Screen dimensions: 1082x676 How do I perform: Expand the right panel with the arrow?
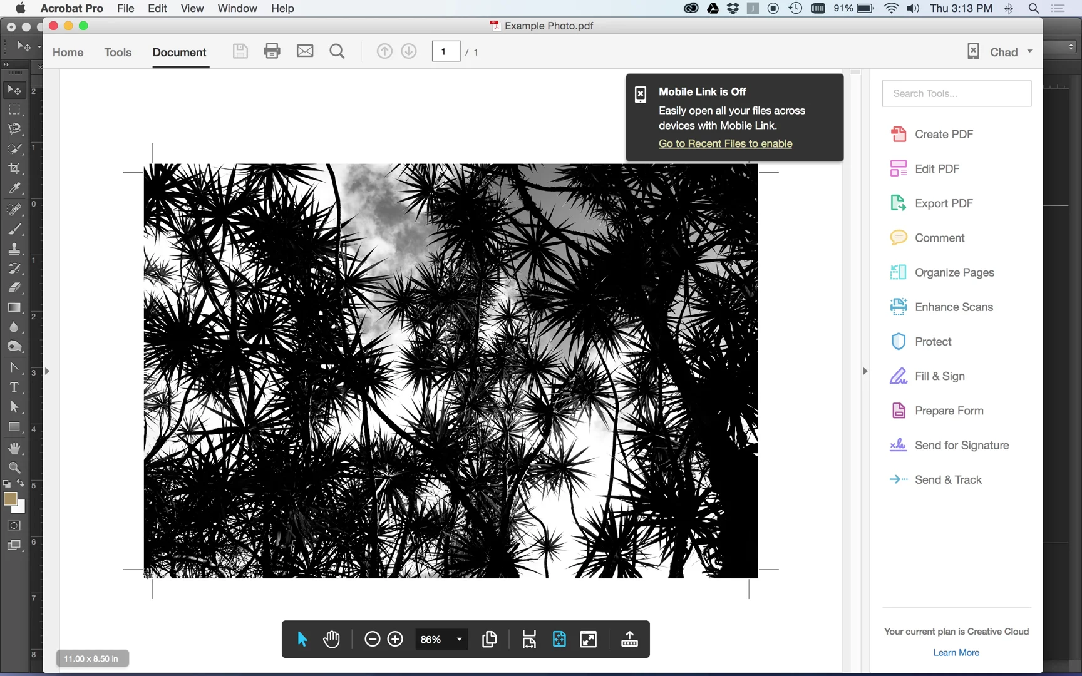[866, 371]
